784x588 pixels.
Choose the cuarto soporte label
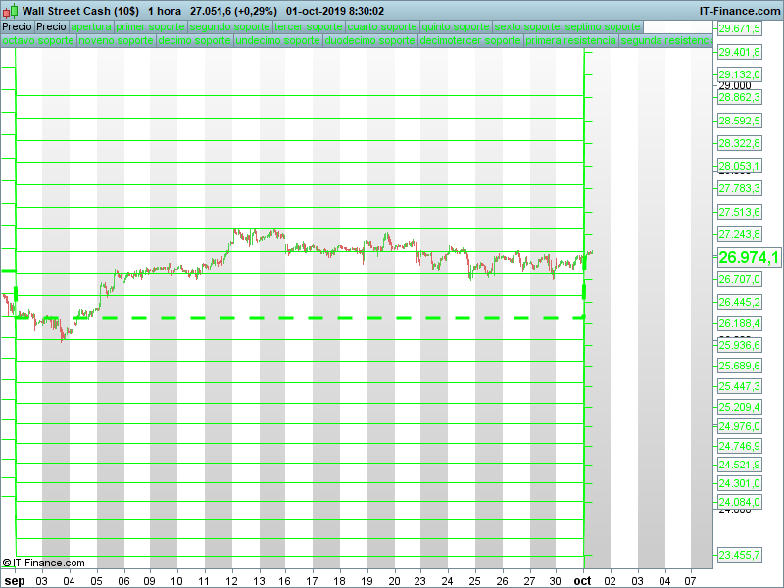381,27
